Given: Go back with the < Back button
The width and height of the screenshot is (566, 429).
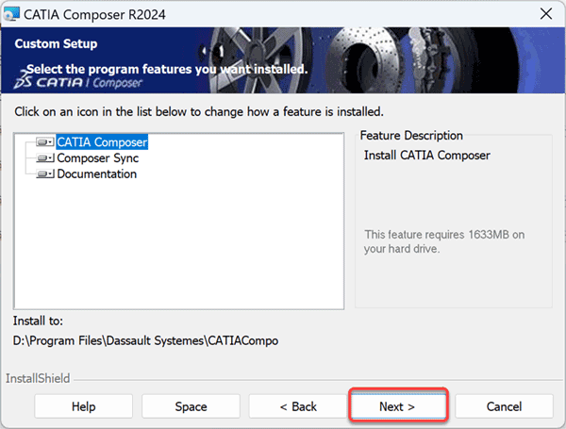Looking at the screenshot, I should 298,406.
